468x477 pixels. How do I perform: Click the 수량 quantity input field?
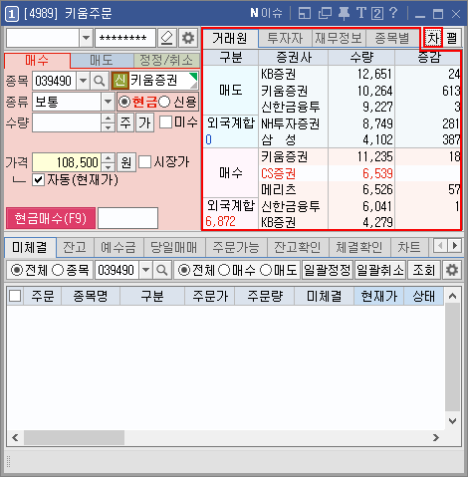pos(67,122)
